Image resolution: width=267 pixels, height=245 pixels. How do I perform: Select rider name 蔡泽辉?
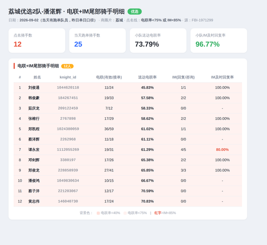point(34,139)
